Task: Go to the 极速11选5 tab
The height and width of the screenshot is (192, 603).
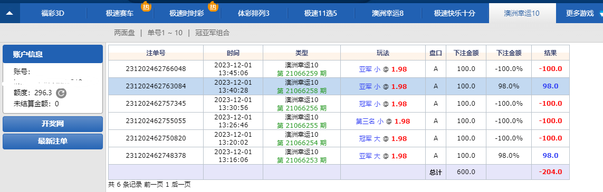Action: (x=321, y=13)
